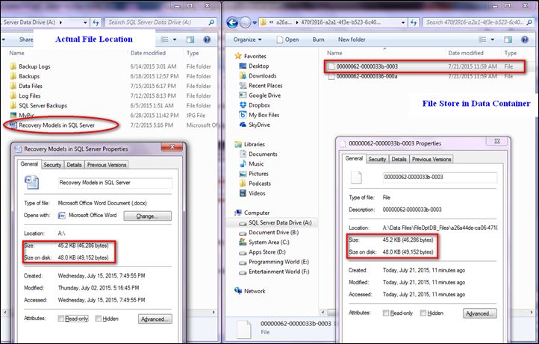Select Videos library
This screenshot has height=344, width=539.
(257, 193)
